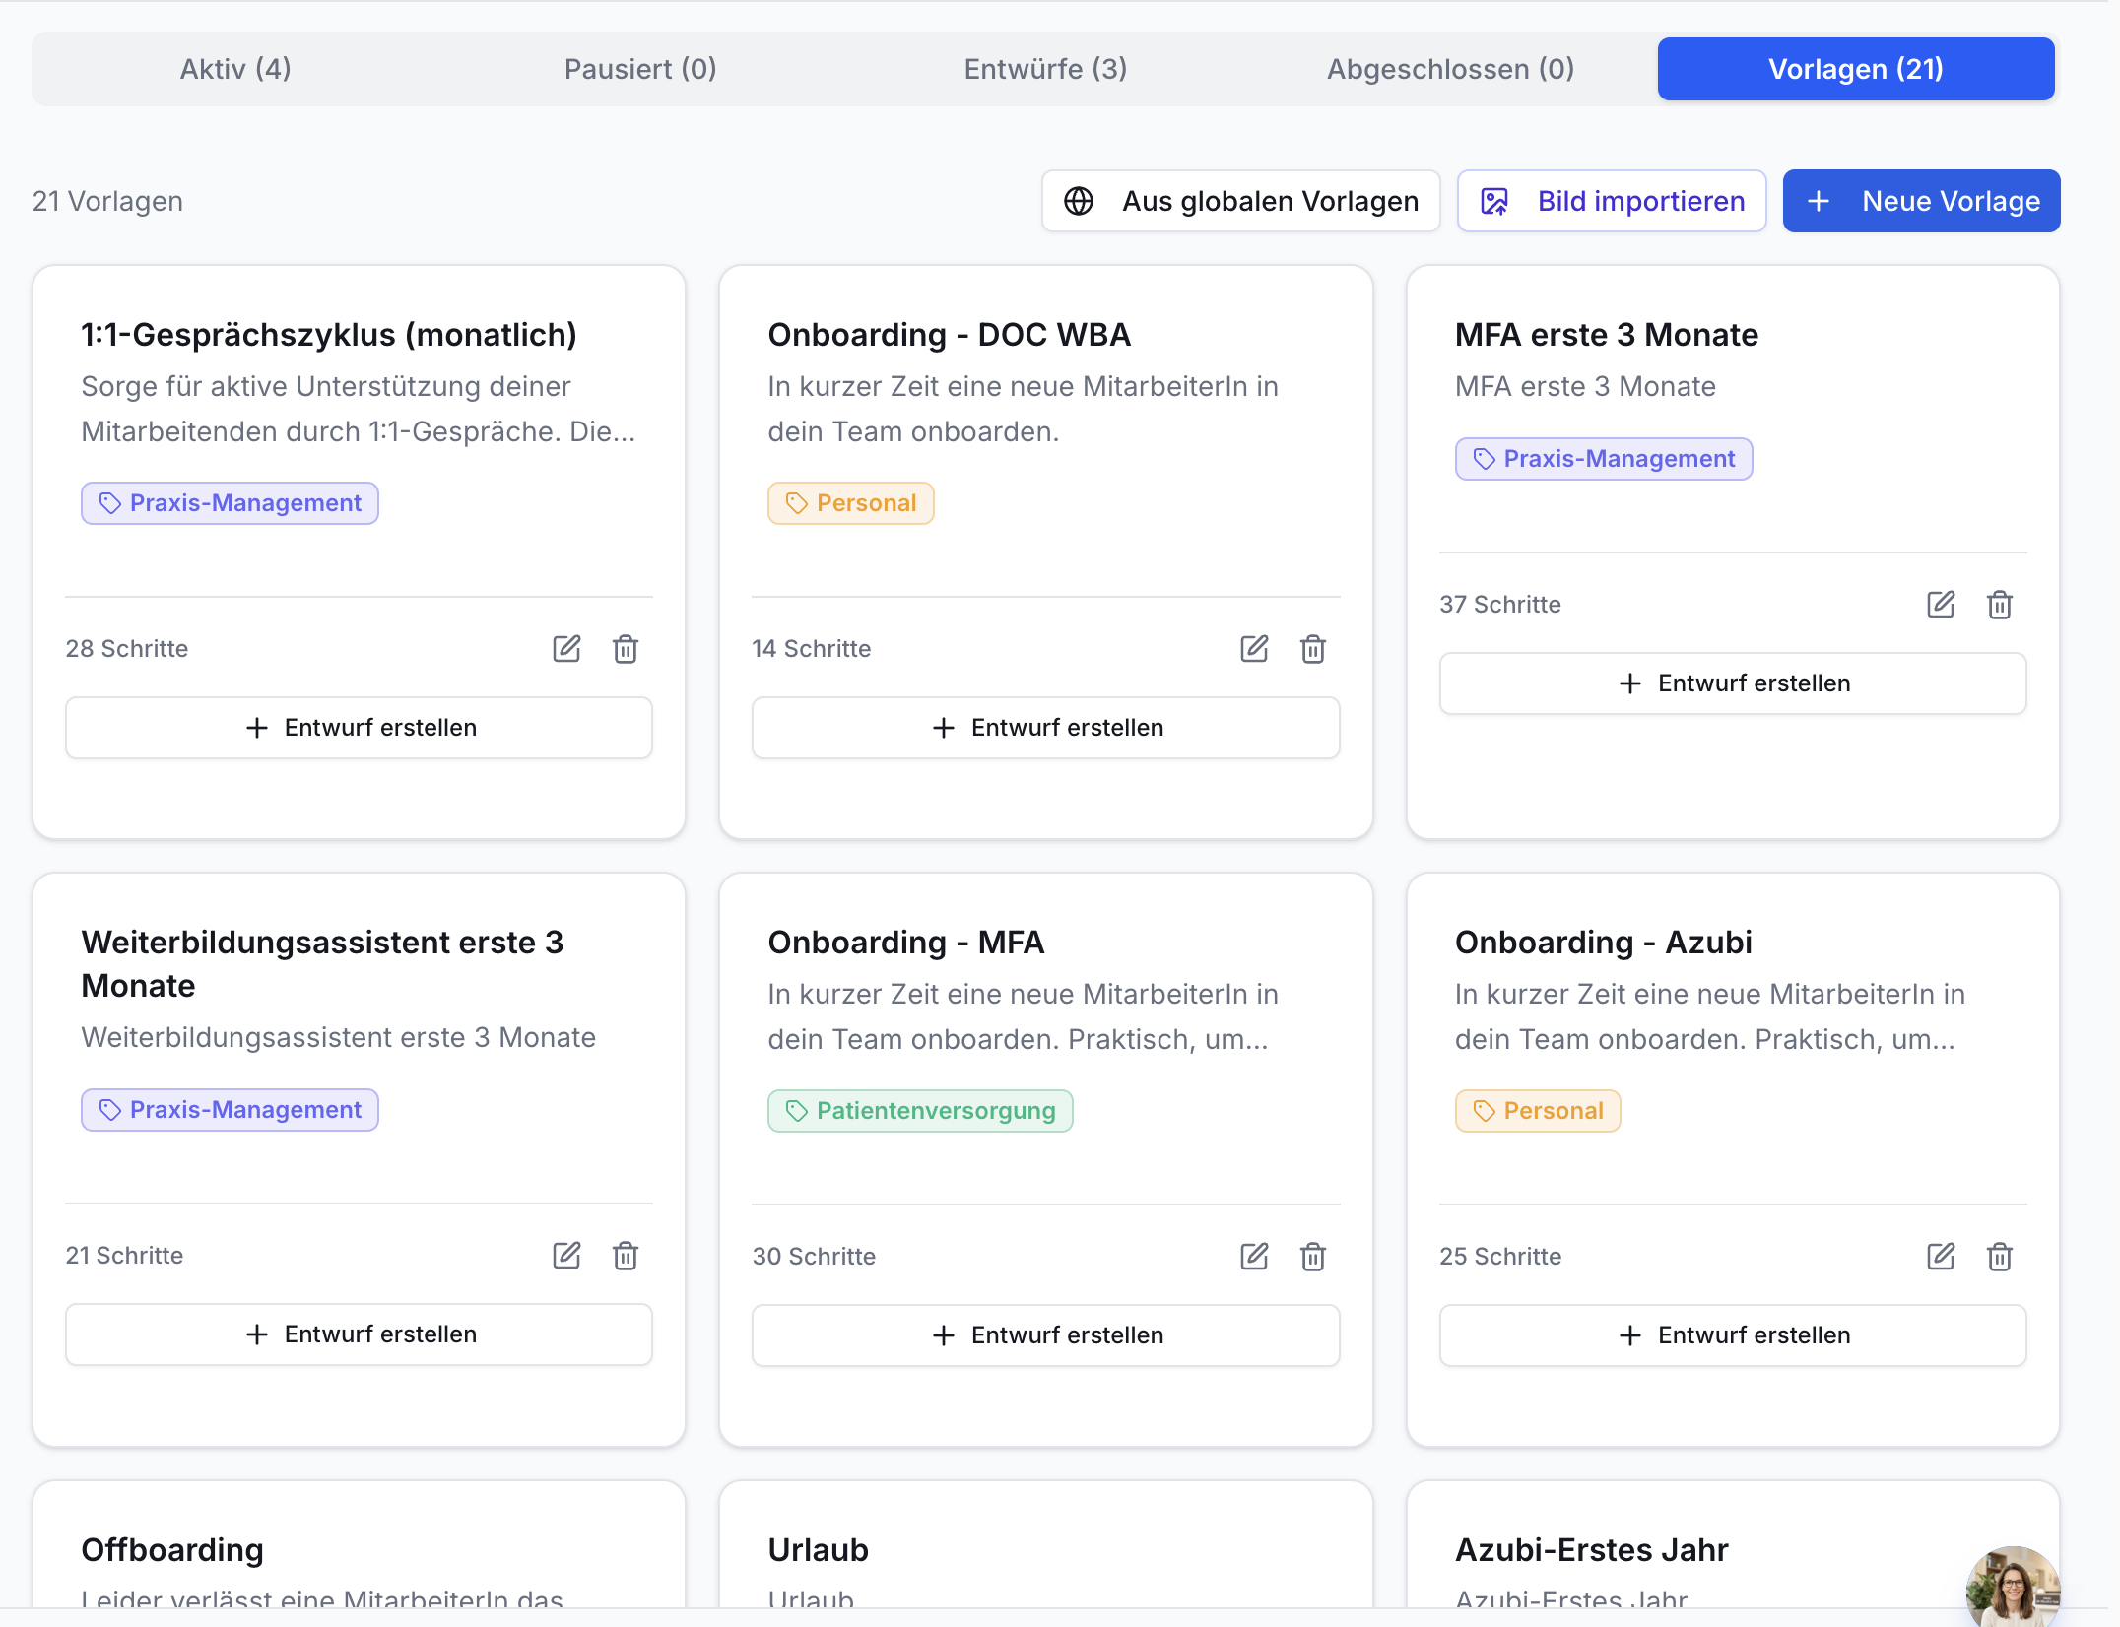Click Personal tag on Onboarding - DOC WBA card

point(850,503)
